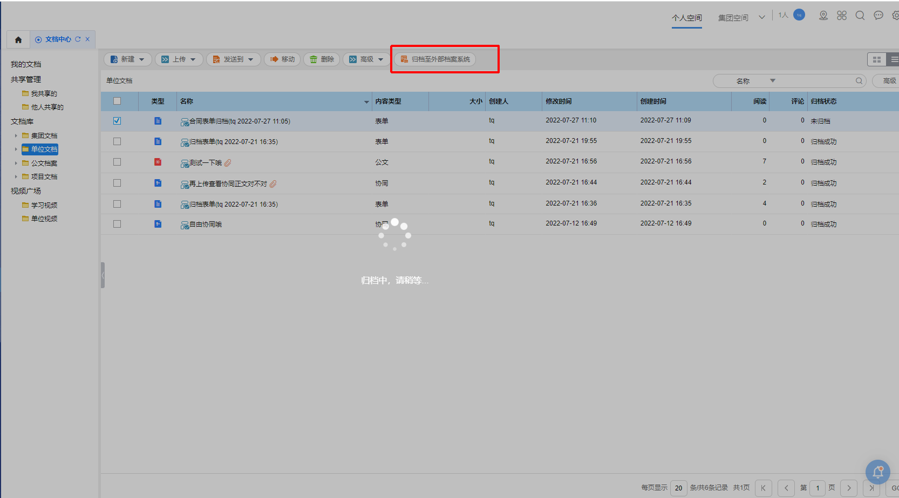
Task: Uncheck the 合同表单归档 row checkbox
Action: coord(117,121)
